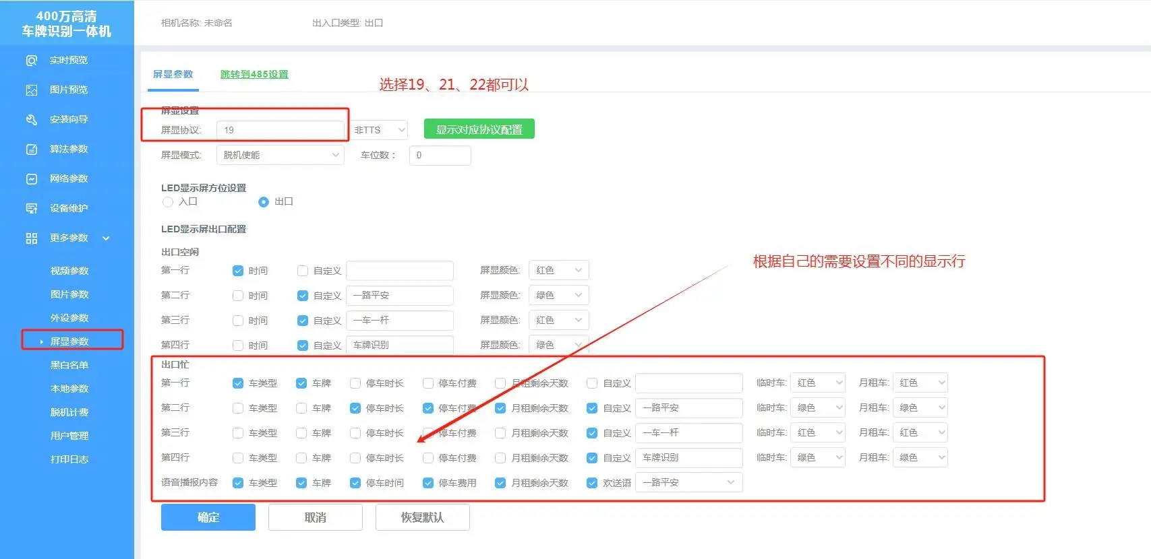This screenshot has height=559, width=1151.
Task: Click the empty 自定义 field in 出口忙 第一行
Action: coord(689,383)
